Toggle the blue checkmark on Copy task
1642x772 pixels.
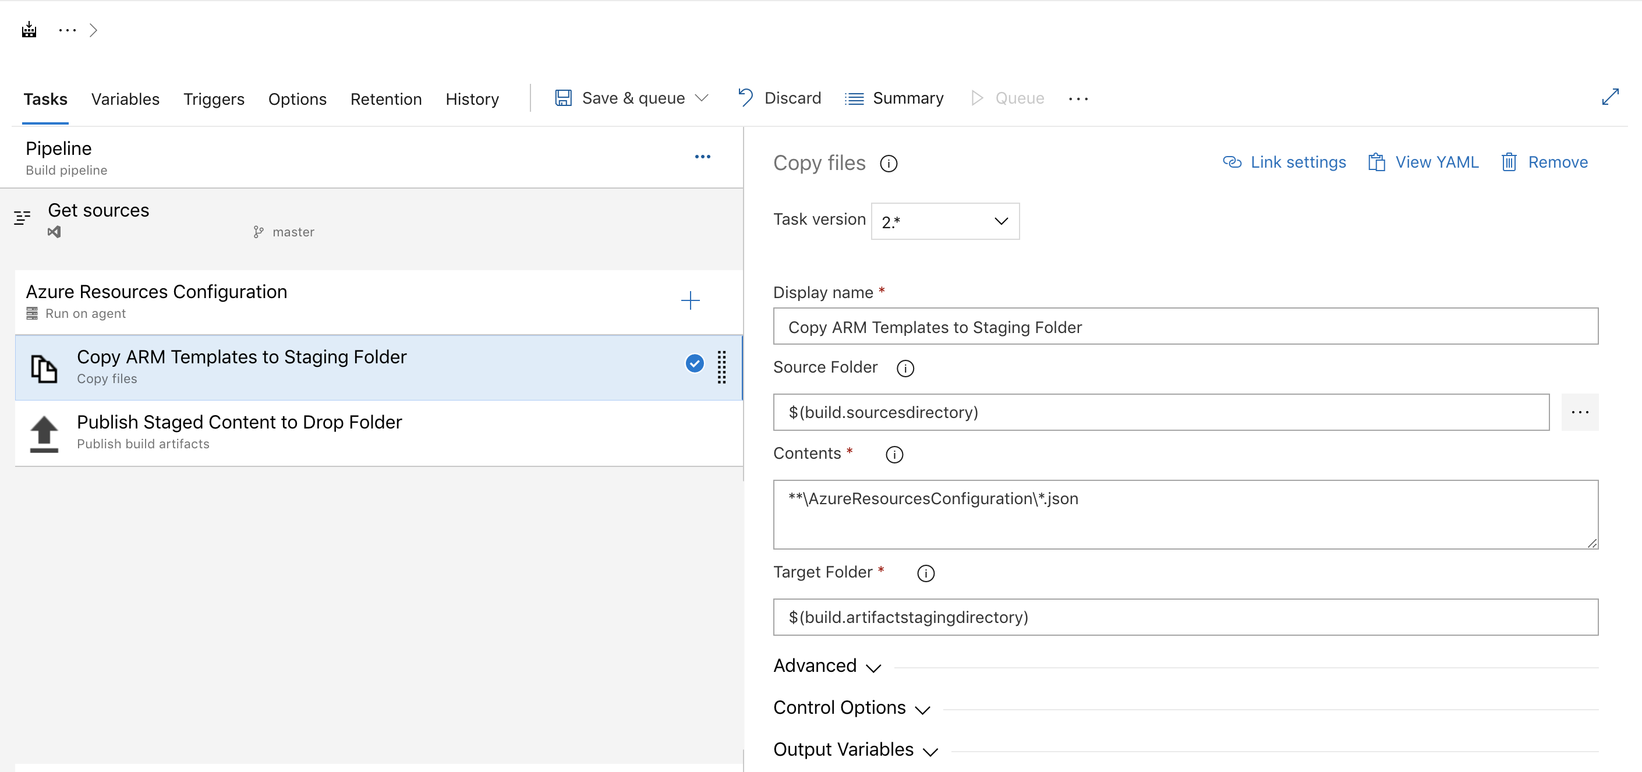click(x=694, y=363)
